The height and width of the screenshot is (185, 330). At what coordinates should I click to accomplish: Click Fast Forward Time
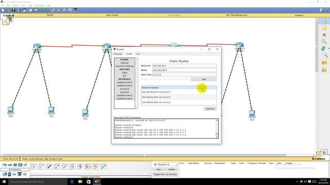(x=53, y=159)
